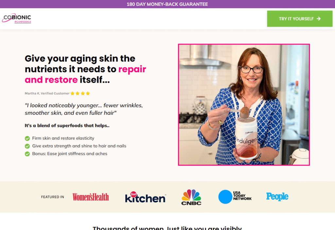The height and width of the screenshot is (230, 335).
Task: Click the last yellow rating star
Action: [x=88, y=94]
